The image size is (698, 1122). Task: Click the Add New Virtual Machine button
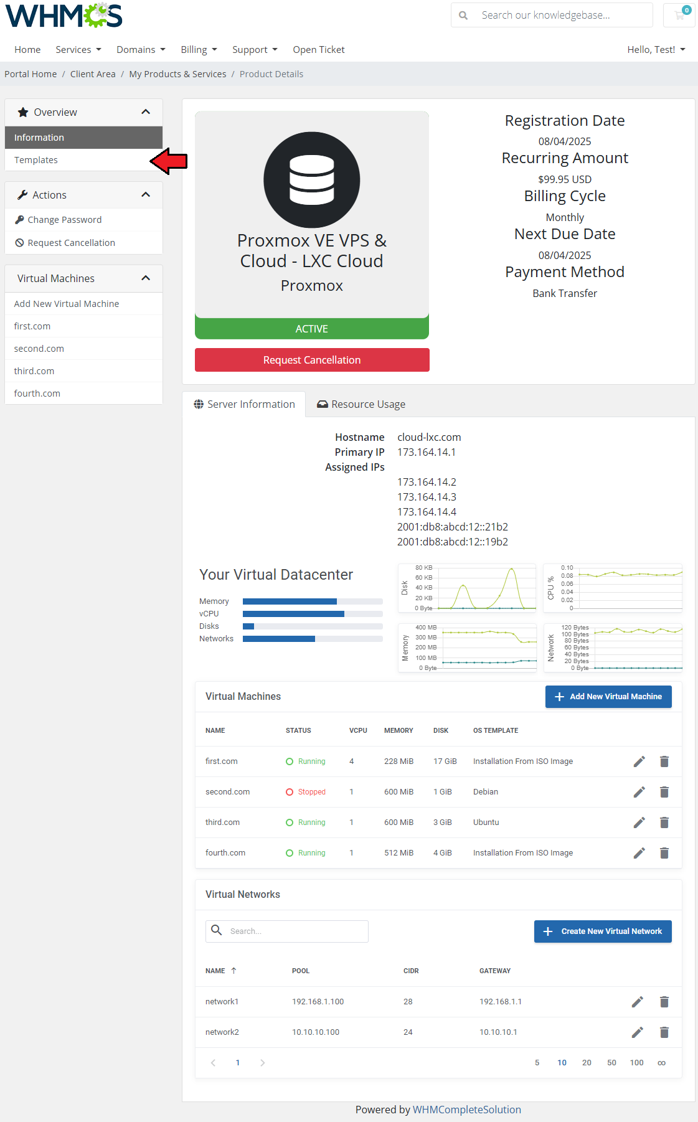pyautogui.click(x=608, y=697)
